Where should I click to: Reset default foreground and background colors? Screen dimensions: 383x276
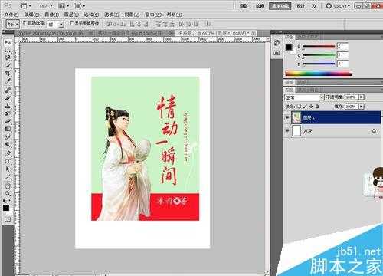pyautogui.click(x=5, y=201)
